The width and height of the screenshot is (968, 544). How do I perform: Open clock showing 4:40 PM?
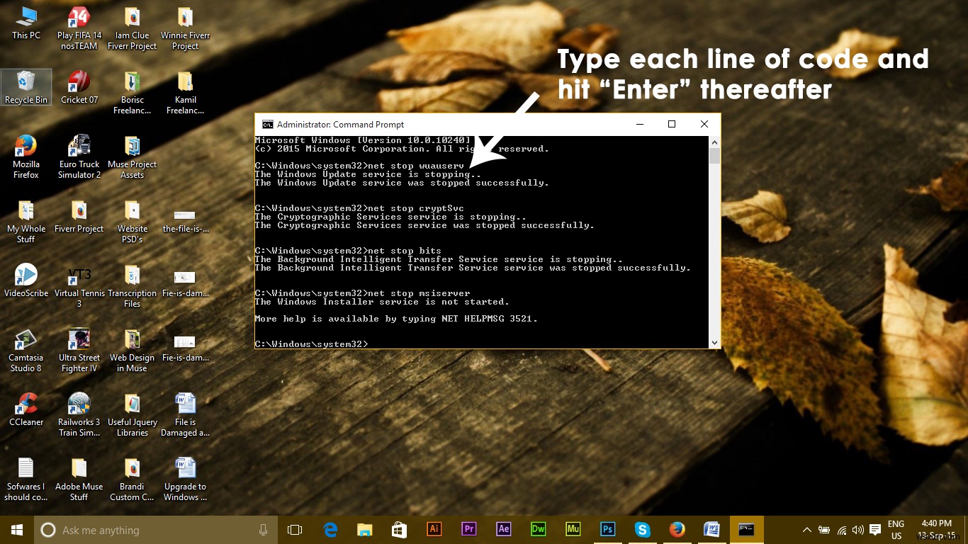pos(936,530)
